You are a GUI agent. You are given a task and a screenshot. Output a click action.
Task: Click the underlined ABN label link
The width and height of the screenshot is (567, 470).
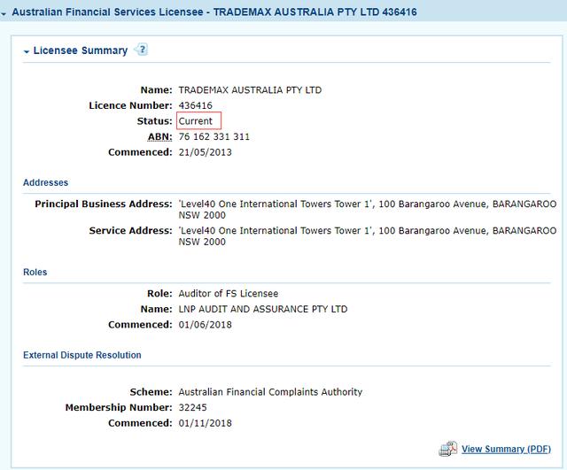159,137
